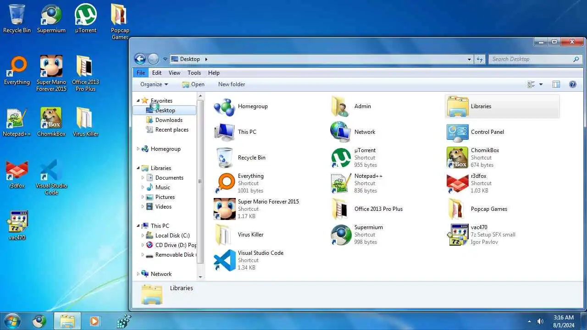Screen dimensions: 587x330
Task: Click the New folder button
Action: click(x=232, y=84)
